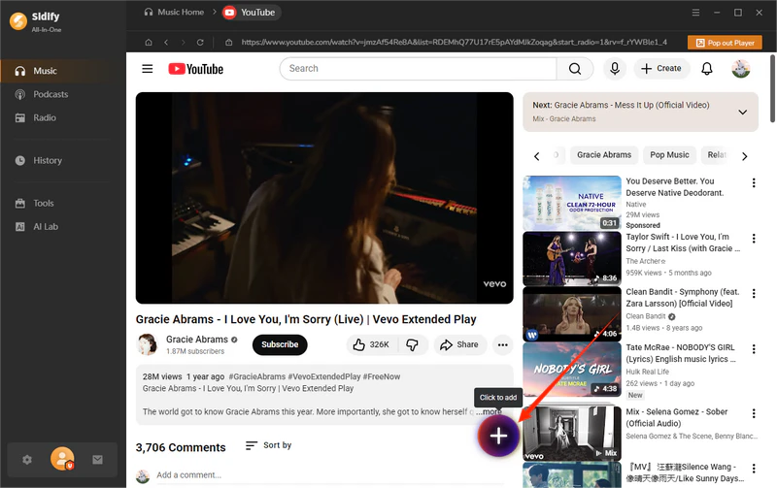777x488 pixels.
Task: Open the Gracie Abrams channel avatar
Action: (148, 344)
